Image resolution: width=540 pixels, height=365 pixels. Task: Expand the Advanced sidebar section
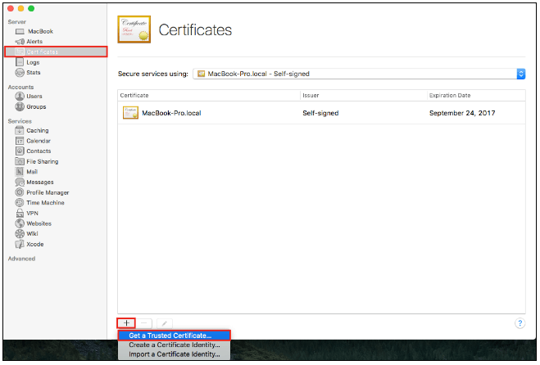21,259
